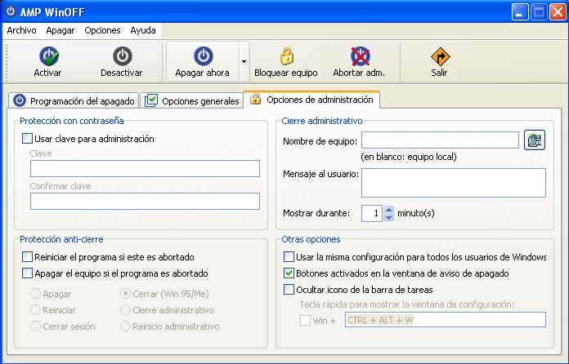569x364 pixels.
Task: Click the Nombre de equipo field
Action: (440, 140)
